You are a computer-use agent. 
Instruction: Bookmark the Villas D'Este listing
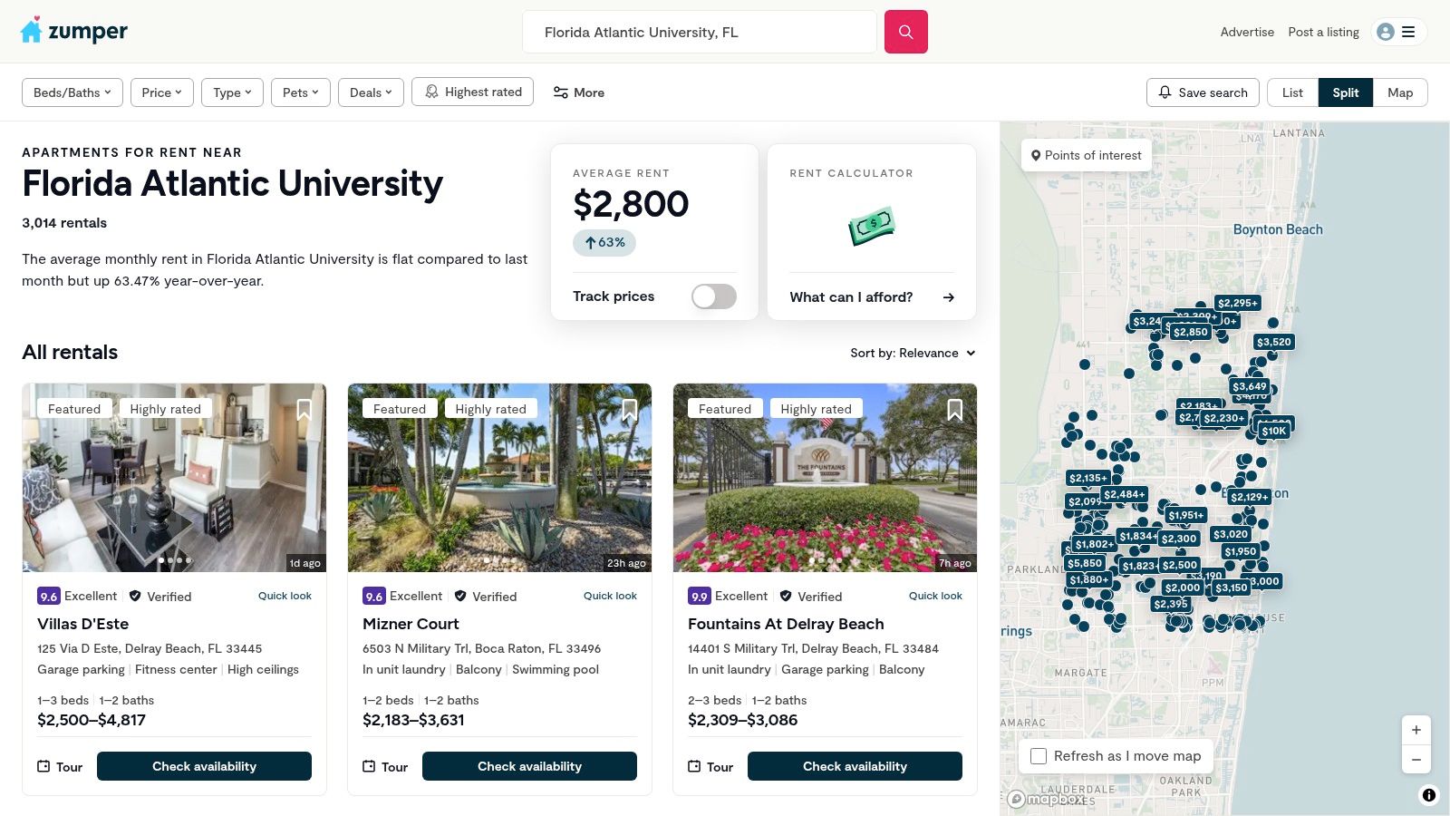pos(304,410)
